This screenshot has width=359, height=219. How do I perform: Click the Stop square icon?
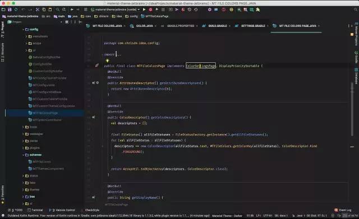click(163, 10)
